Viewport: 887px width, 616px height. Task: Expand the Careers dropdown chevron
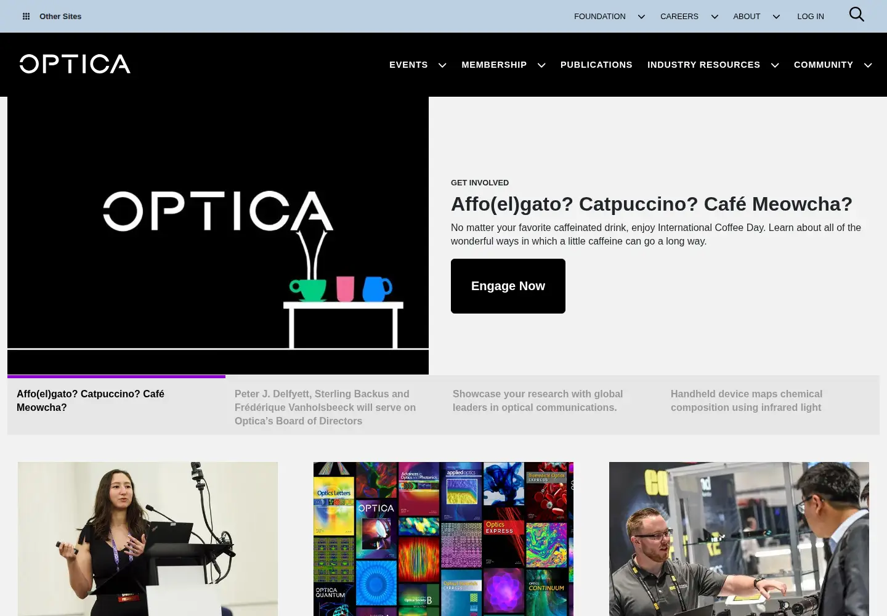(715, 17)
